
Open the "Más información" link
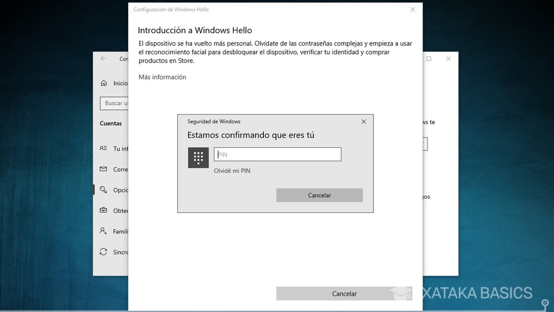(162, 77)
